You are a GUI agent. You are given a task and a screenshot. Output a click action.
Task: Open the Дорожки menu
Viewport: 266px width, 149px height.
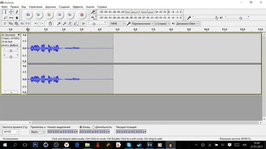[50, 7]
